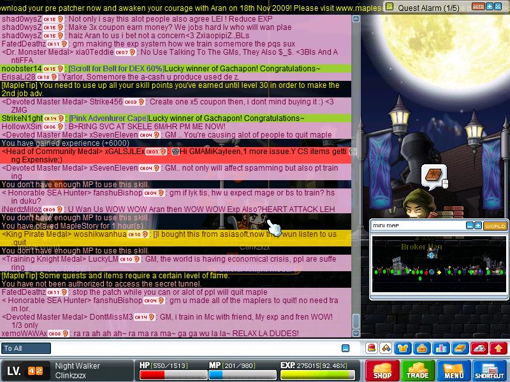Click the 'Quest Alarm (1/5)' title text
Viewport: 510px width, 382px height.
[428, 8]
